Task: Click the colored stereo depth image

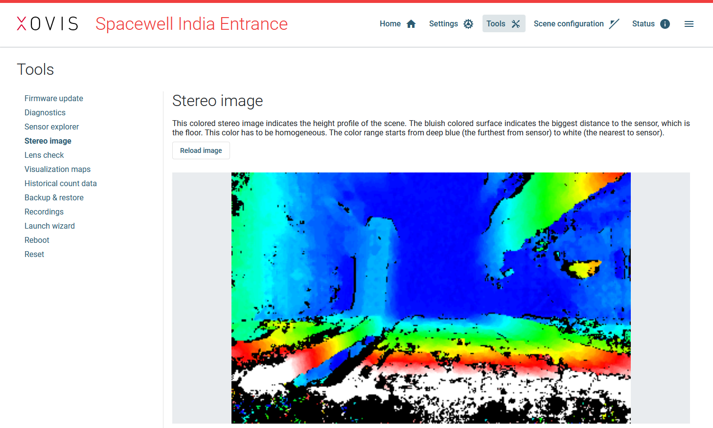Action: click(431, 298)
